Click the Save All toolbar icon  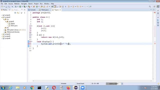[x=9, y=7]
